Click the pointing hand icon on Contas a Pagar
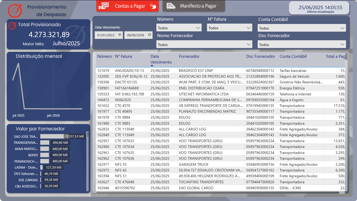 (153, 6)
